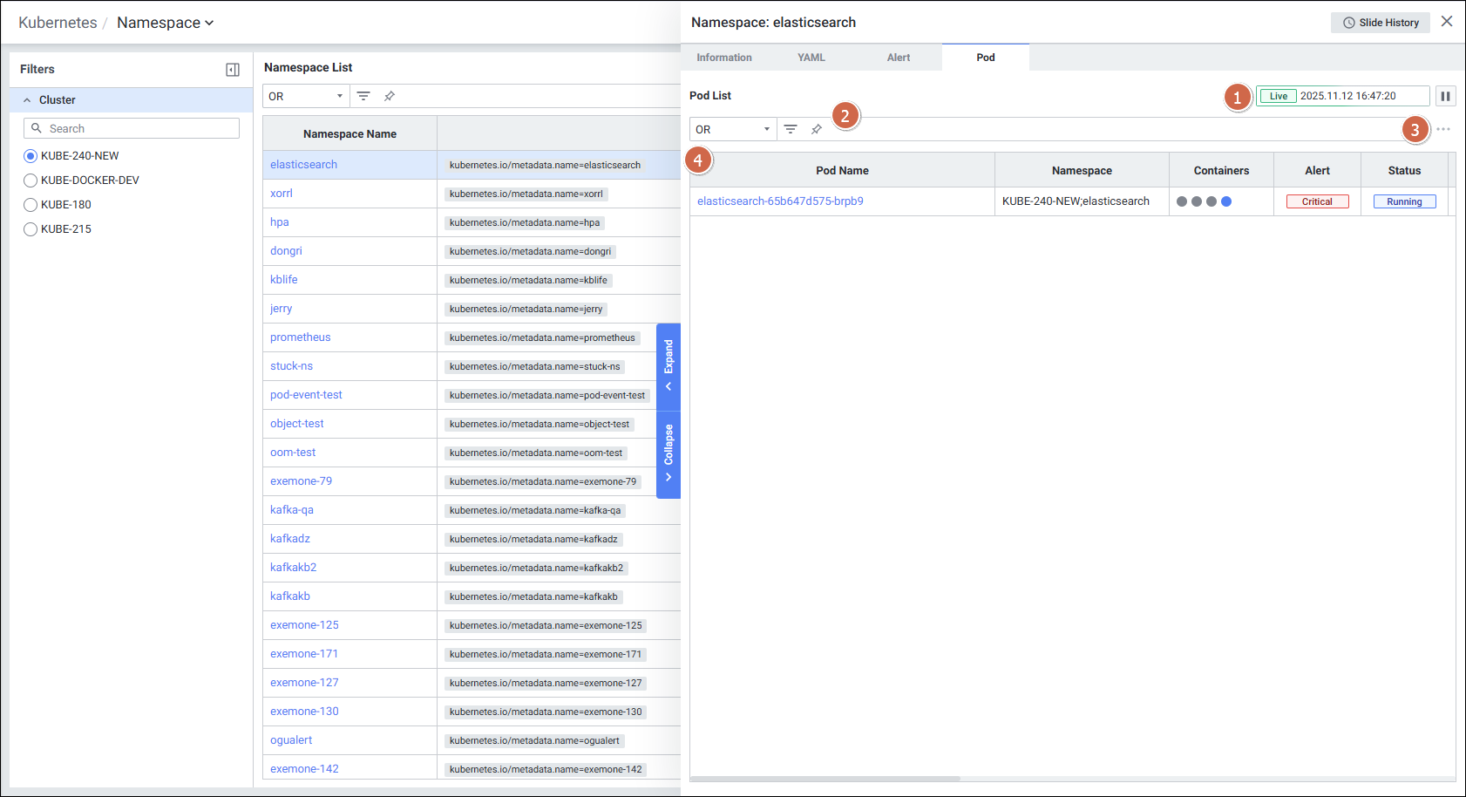Viewport: 1466px width, 797px height.
Task: Click the pin icon in Namespace List toolbar
Action: (x=390, y=96)
